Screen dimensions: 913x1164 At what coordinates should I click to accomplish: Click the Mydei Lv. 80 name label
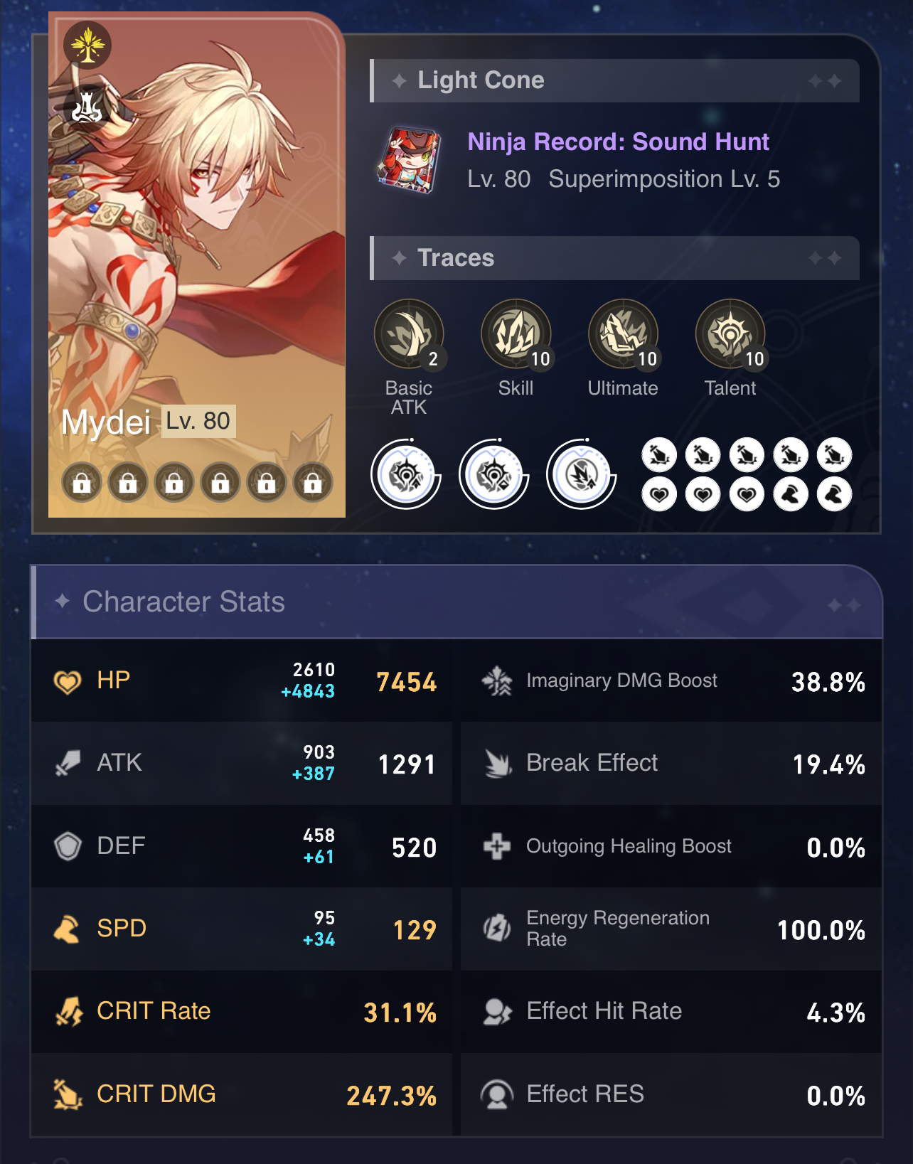pos(148,422)
